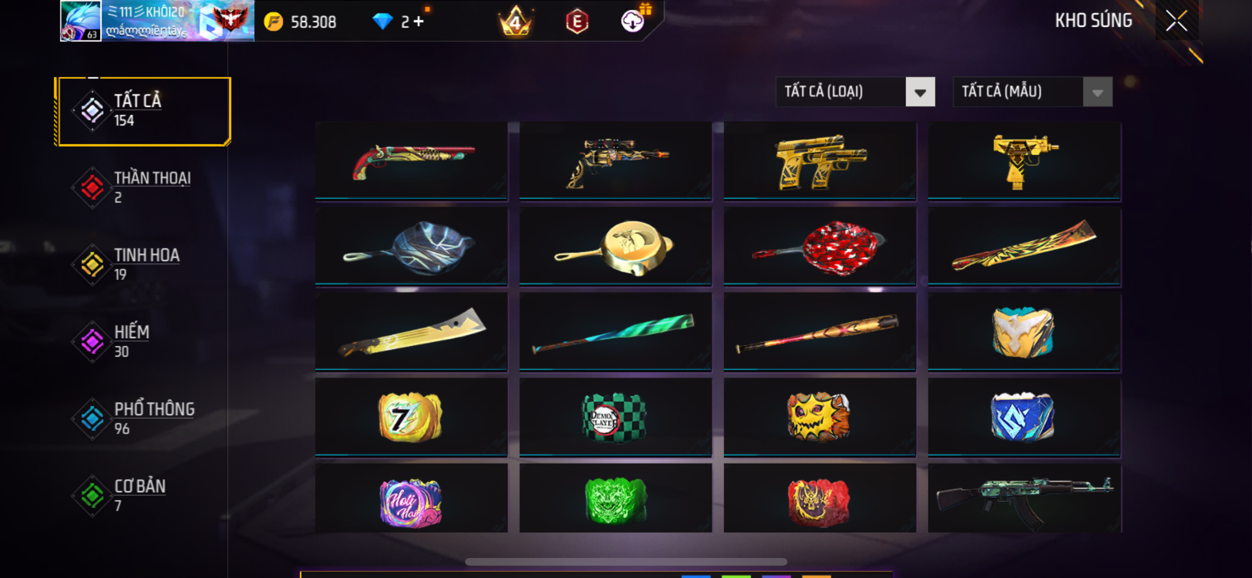The height and width of the screenshot is (578, 1252).
Task: Click the horizontal scrollbar at bottom
Action: click(x=626, y=562)
